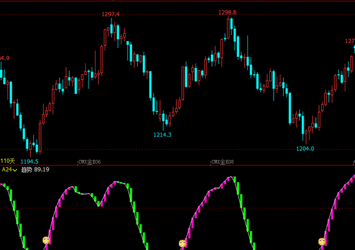Click the middle smiley signal icon in indicator panel

[182, 244]
